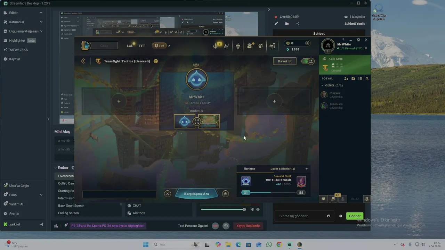445x250 pixels.
Task: Open Streamlabs replay buffer icon
Action: (x=226, y=226)
